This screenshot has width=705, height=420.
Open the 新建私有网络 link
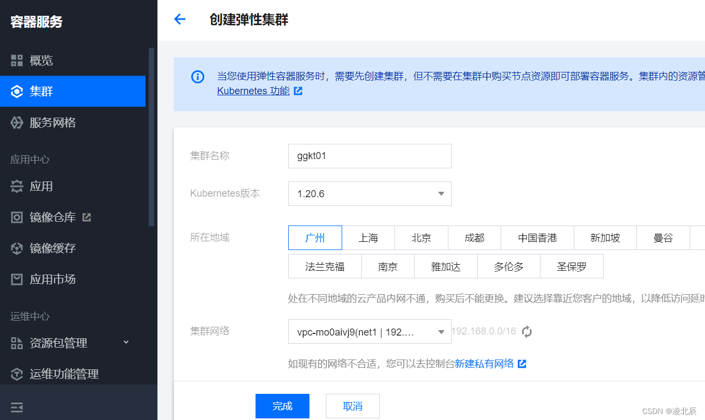click(484, 363)
